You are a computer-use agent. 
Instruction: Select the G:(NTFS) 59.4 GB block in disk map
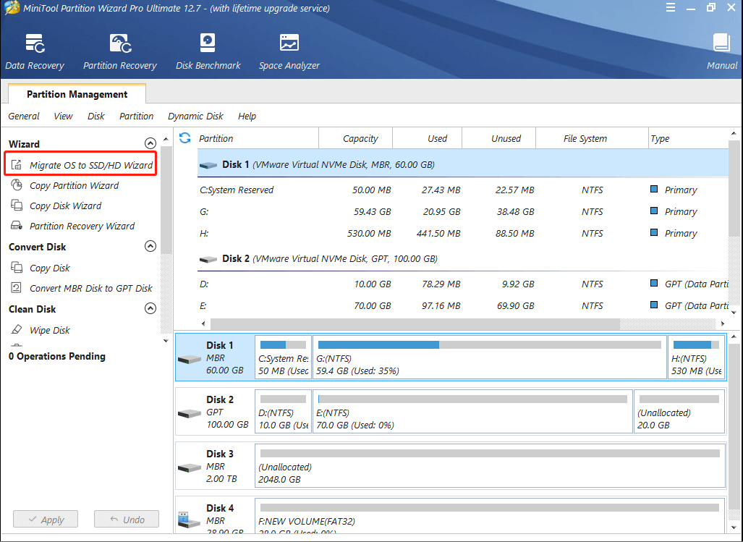(x=490, y=357)
